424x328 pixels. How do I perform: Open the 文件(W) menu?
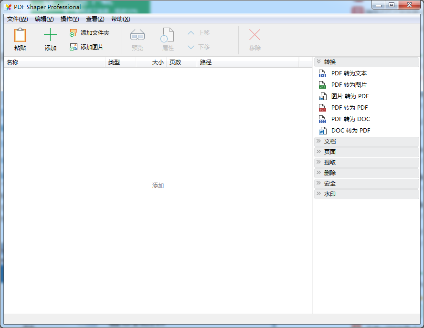point(17,19)
